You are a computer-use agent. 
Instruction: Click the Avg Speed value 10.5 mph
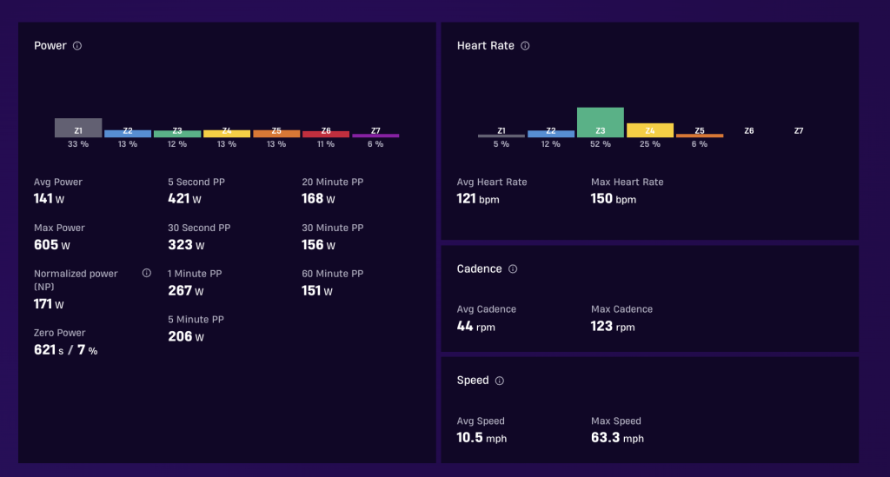(x=482, y=438)
